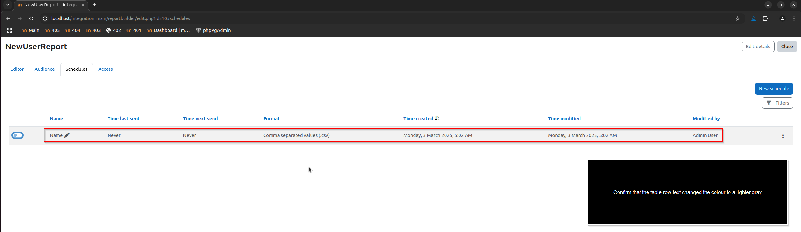
Task: Switch to the Audience tab
Action: pos(45,69)
